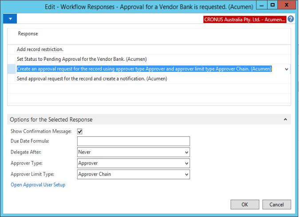Click the red CRONUS Australia company label
Viewport: 299px width, 217px height.
245,20
